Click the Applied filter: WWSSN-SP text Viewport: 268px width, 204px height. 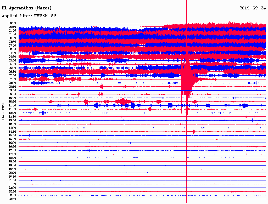click(29, 16)
